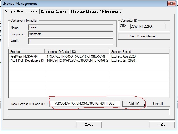Screen dimensions: 178x134
Task: Click the Company field showing Microsoft
Action: [70, 34]
